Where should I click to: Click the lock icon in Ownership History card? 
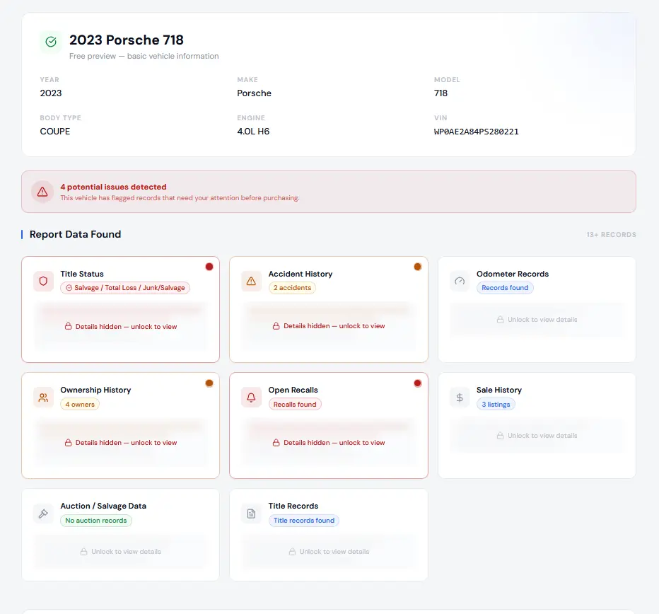68,442
